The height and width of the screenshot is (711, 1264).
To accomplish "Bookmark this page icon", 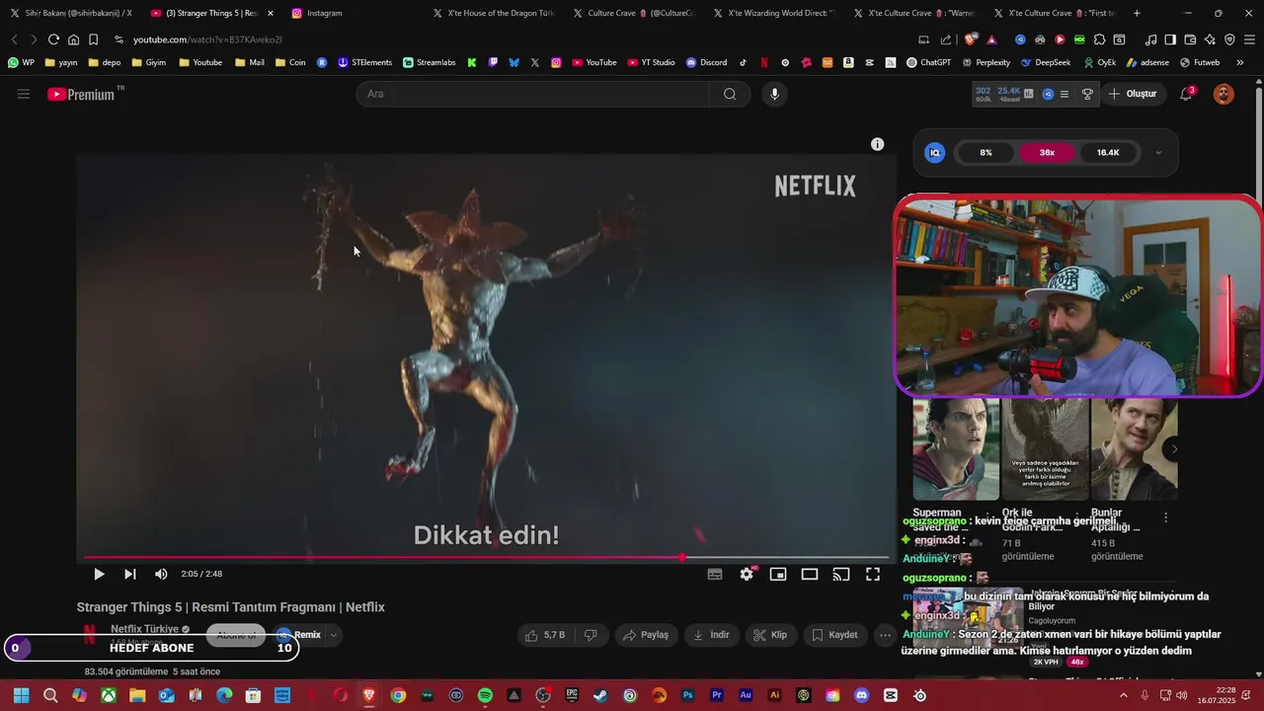I will (x=93, y=39).
